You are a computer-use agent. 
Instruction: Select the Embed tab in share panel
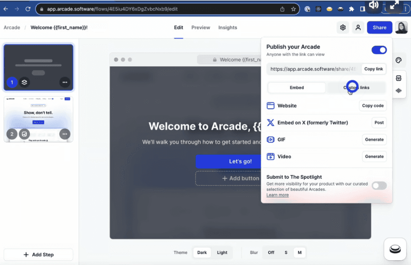297,87
